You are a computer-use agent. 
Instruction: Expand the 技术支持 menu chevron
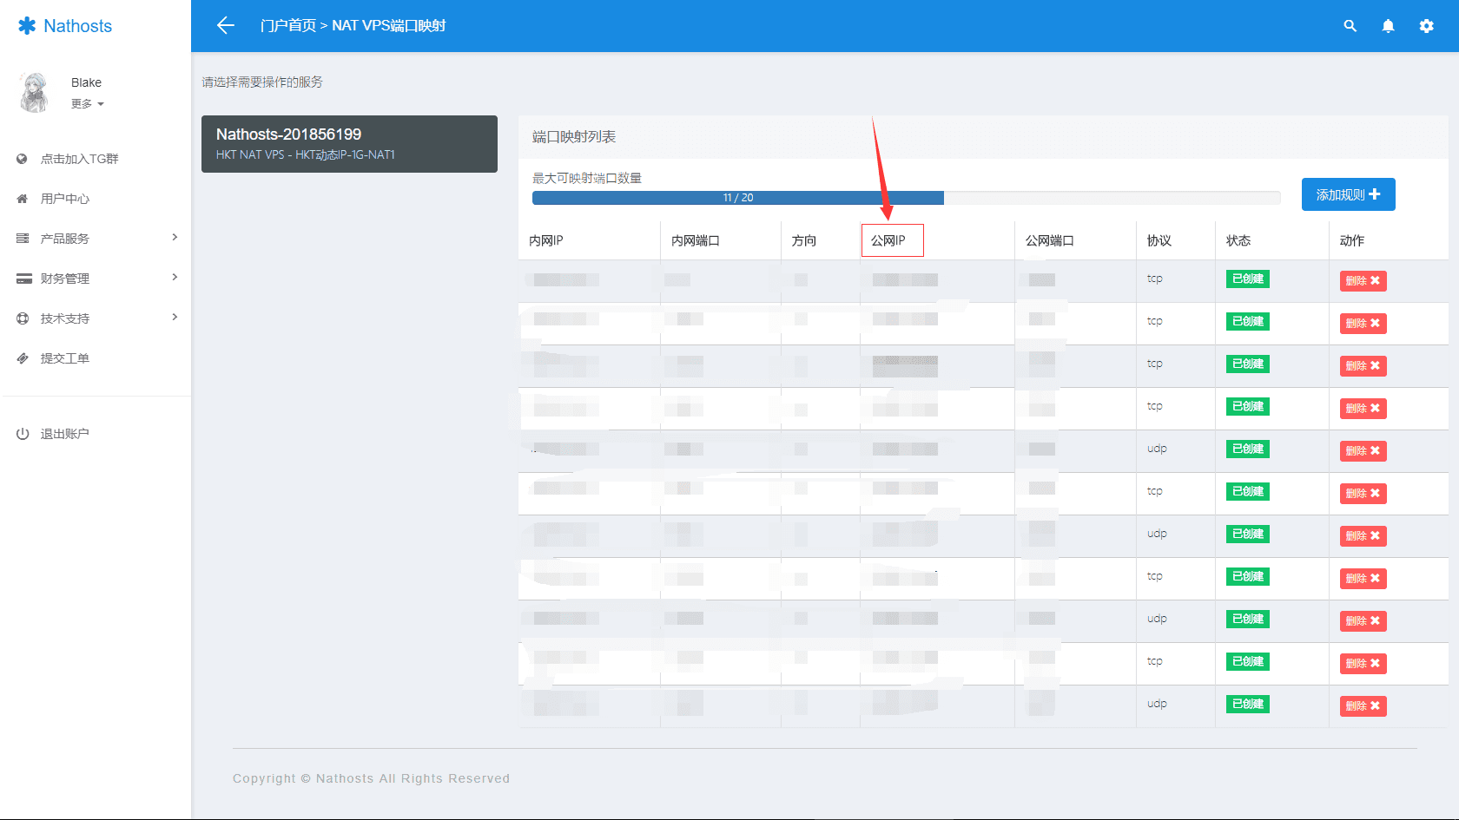[x=175, y=318]
